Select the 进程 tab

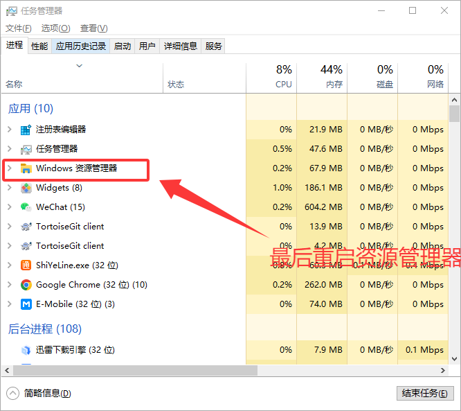(x=15, y=45)
